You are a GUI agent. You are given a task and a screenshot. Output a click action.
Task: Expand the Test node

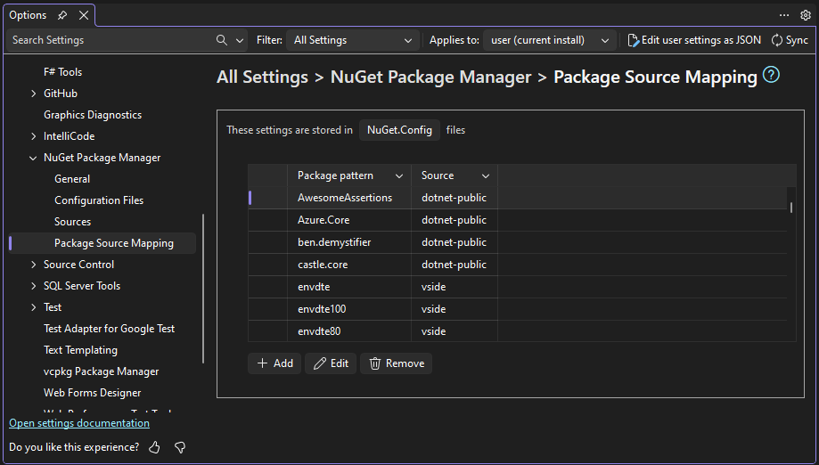pos(34,307)
